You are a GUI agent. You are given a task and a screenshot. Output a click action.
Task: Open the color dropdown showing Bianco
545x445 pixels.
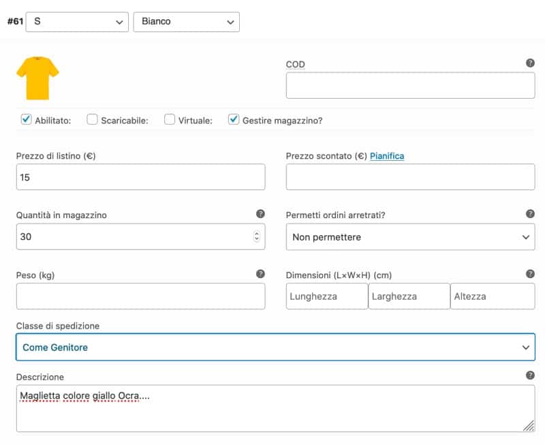186,22
